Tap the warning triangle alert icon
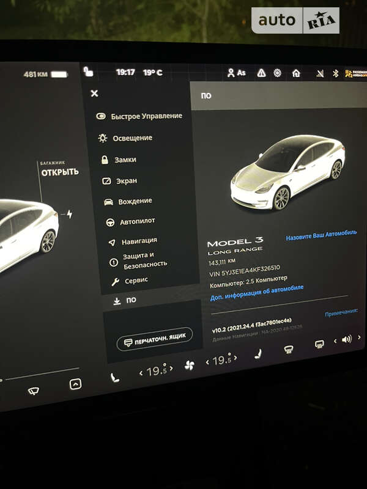The height and width of the screenshot is (489, 367). pyautogui.click(x=261, y=73)
